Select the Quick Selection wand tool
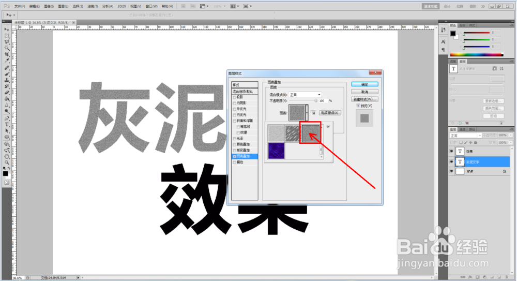The image size is (517, 281). click(x=7, y=48)
